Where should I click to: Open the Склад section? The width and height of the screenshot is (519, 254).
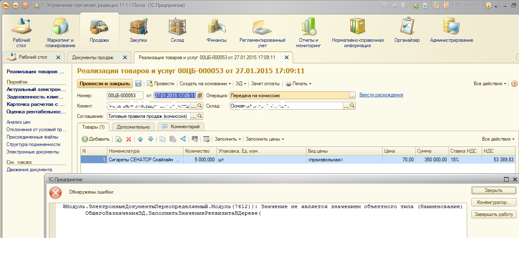tap(177, 31)
